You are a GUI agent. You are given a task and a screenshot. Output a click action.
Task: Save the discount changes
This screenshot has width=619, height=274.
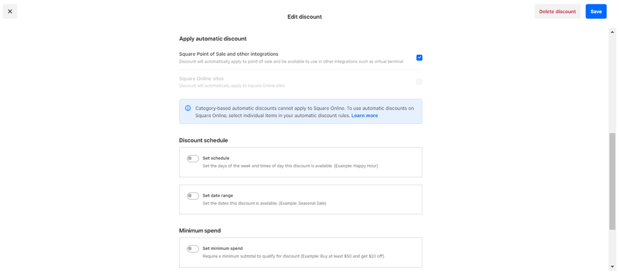tap(595, 11)
